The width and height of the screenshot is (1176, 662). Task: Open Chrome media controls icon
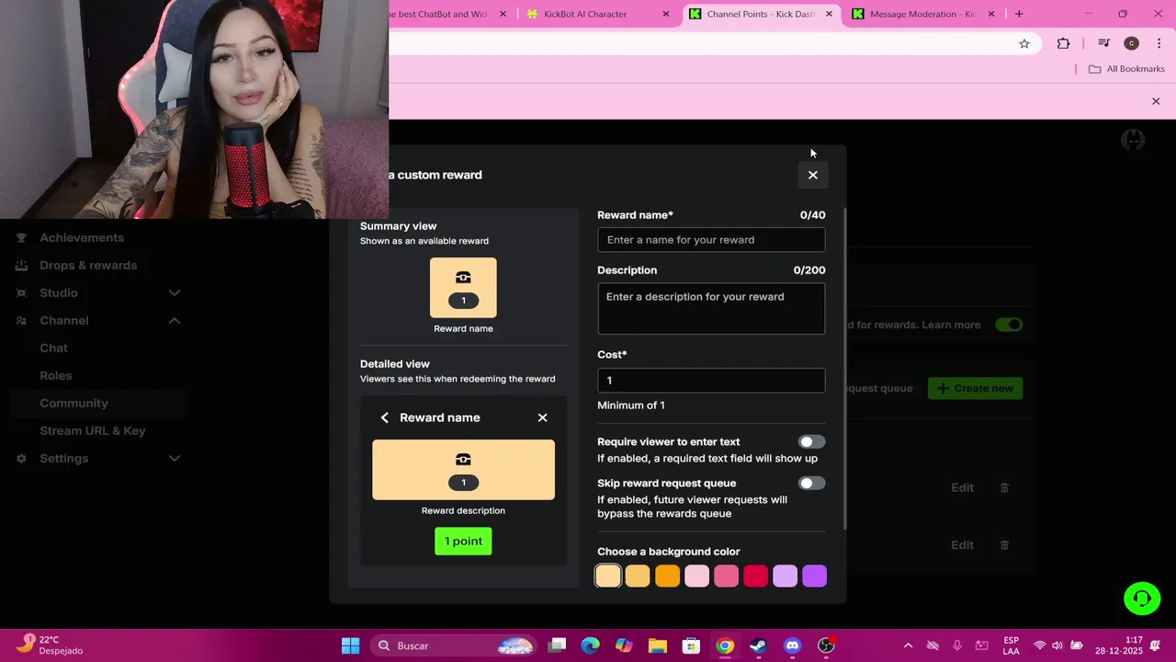1104,43
